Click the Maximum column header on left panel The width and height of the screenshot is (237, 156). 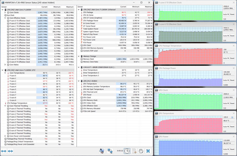click(70, 7)
